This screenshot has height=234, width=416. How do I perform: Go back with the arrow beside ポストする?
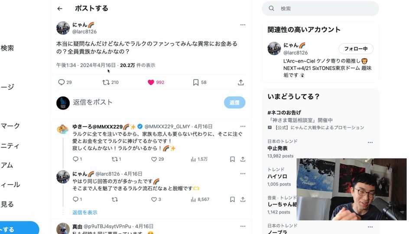(60, 9)
